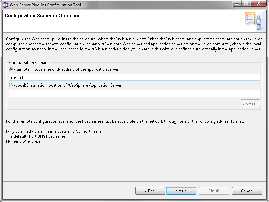Click the Browse... button
The image size is (269, 202).
pos(250,103)
